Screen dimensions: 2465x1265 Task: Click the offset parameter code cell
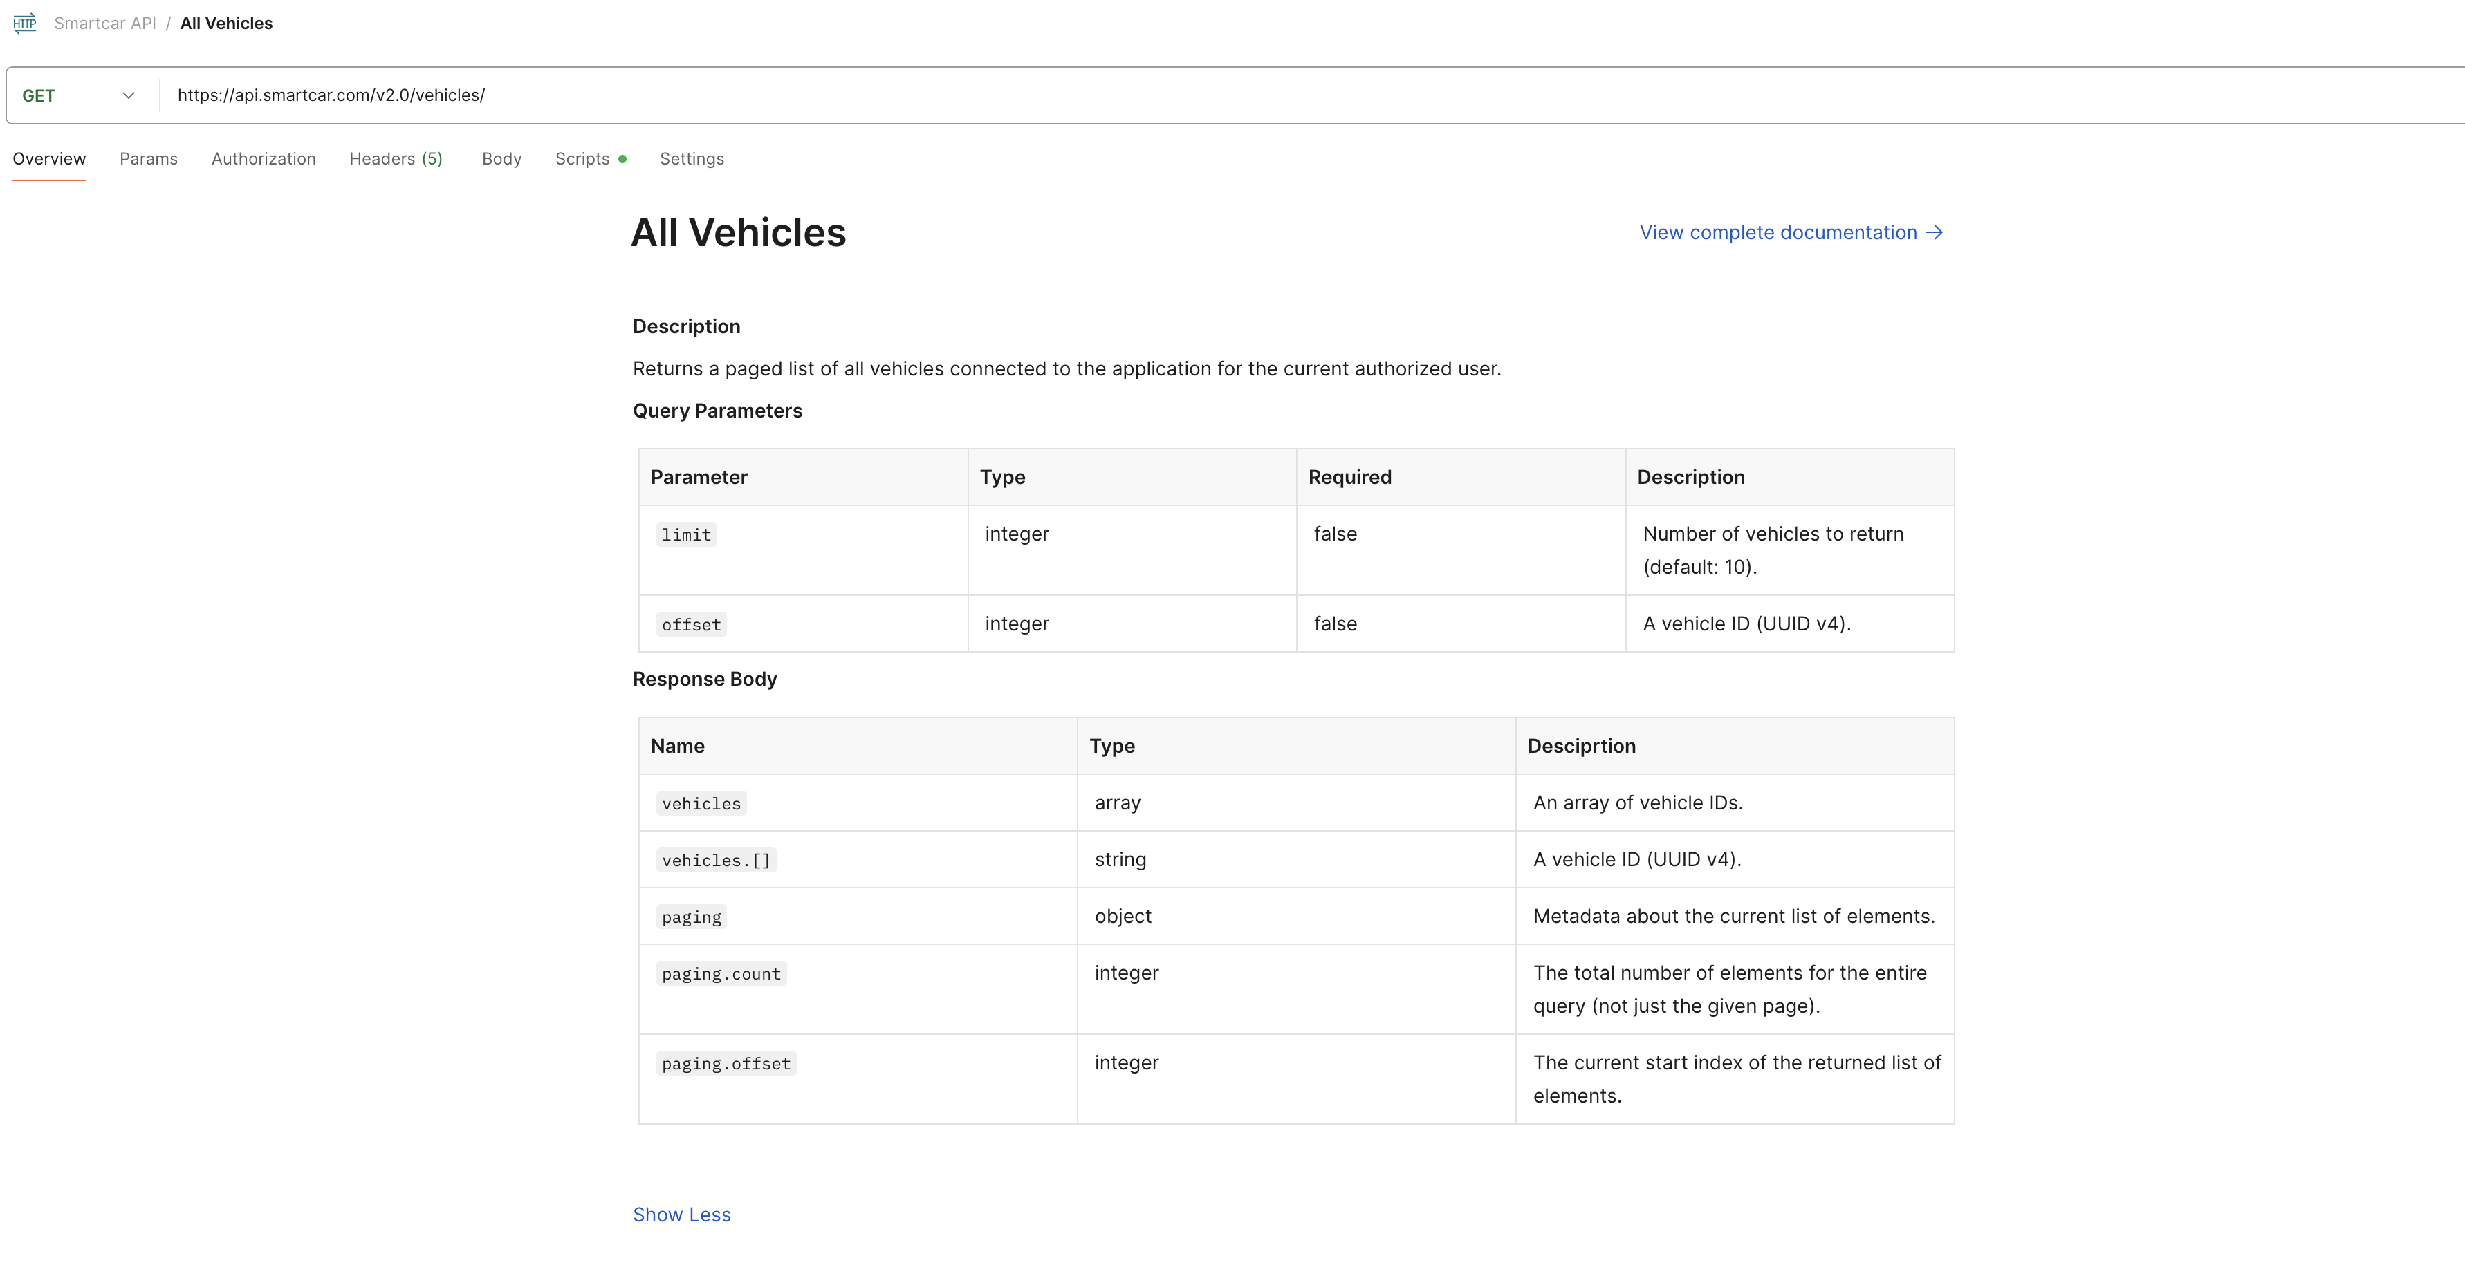click(691, 624)
